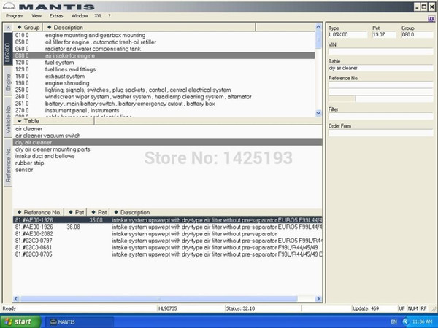The height and width of the screenshot is (328, 438).
Task: Open the ? help menu
Action: pos(109,16)
